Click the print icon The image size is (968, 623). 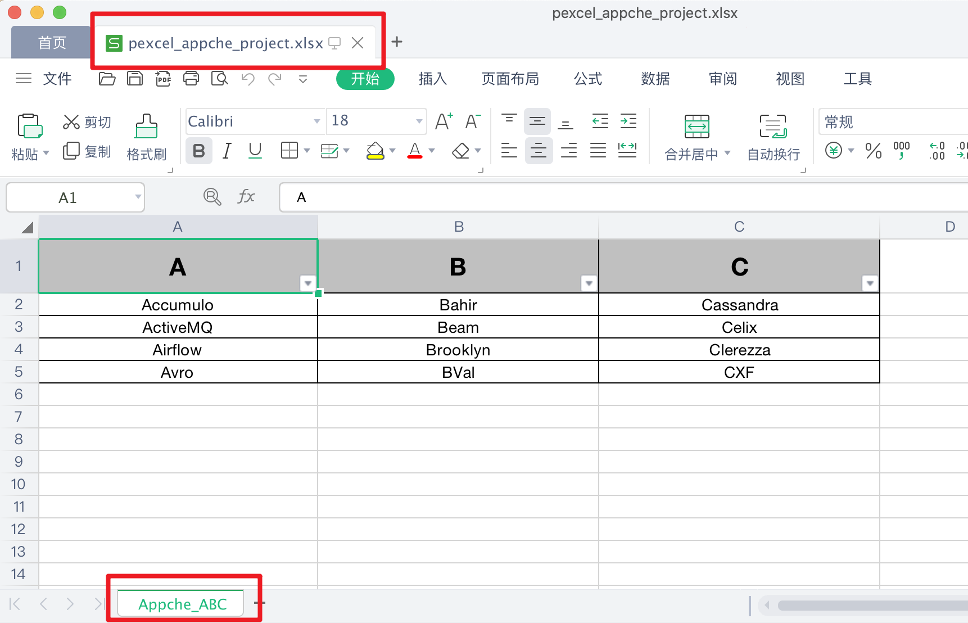click(x=191, y=79)
